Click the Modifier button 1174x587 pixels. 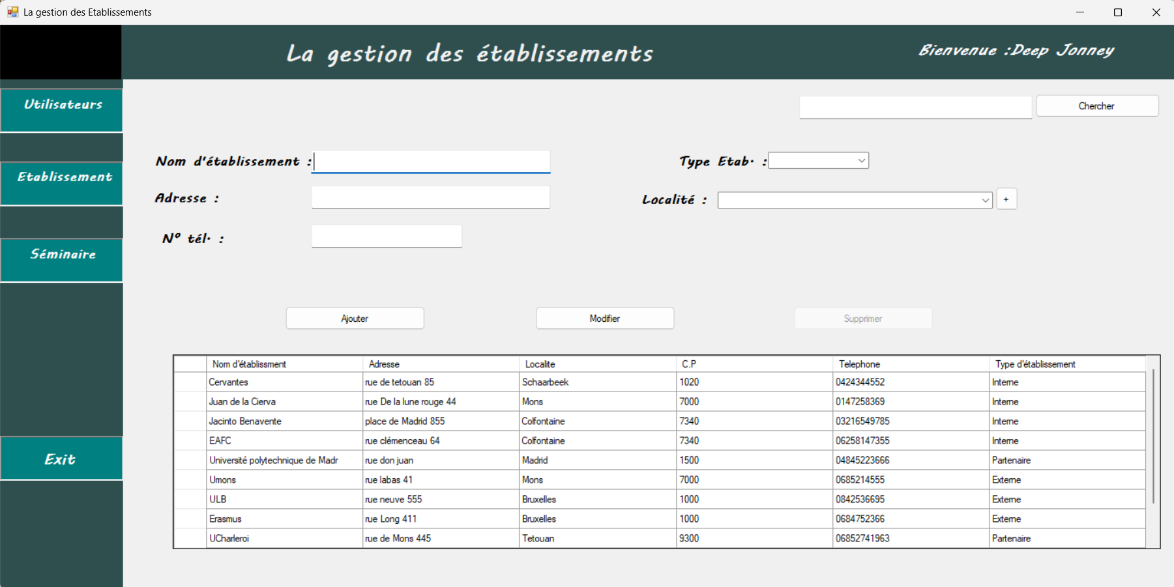604,318
